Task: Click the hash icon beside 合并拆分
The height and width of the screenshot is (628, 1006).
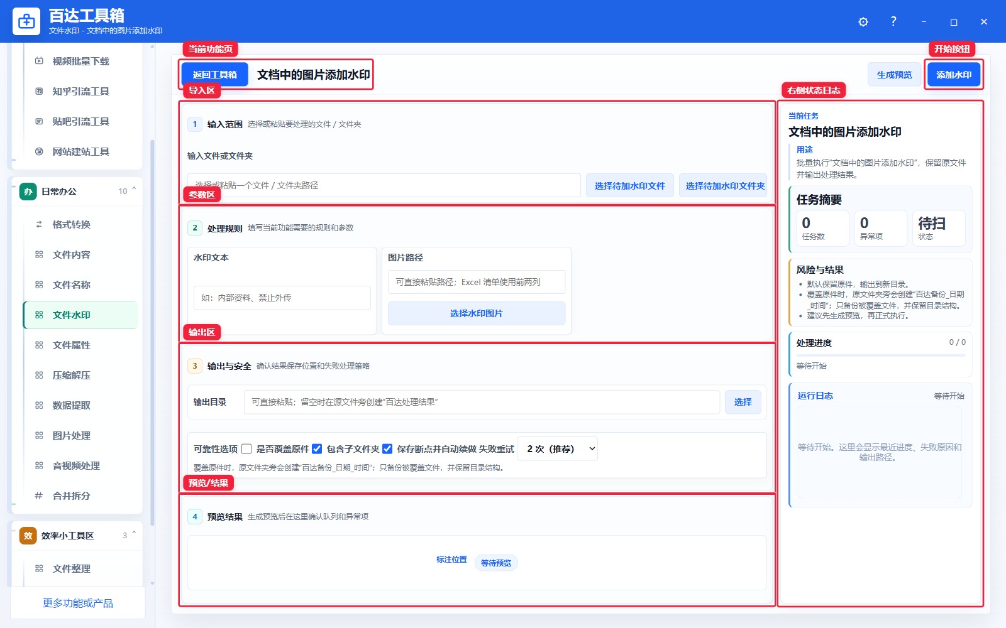Action: point(39,495)
